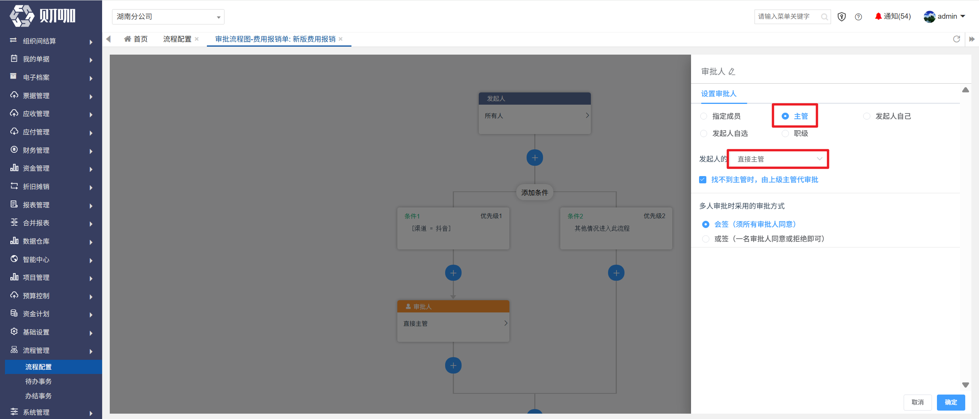
Task: Click the edit pencil beside 审批人 title
Action: [x=732, y=71]
